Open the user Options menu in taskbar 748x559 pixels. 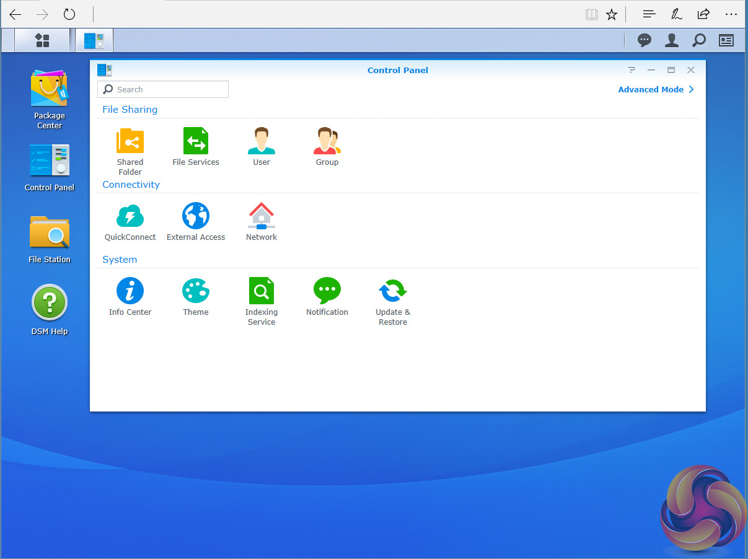[671, 40]
